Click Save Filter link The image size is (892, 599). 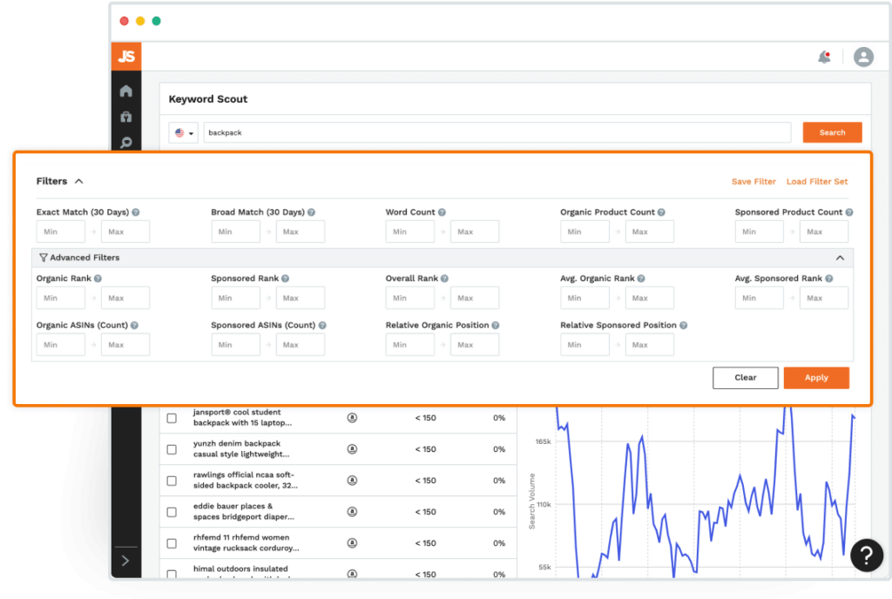(753, 182)
